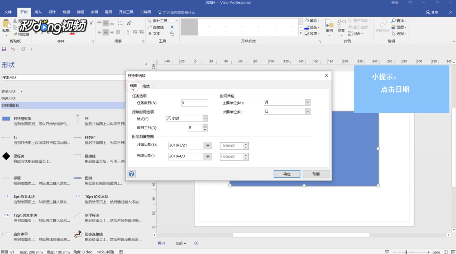Click the Cancel (取消) button
This screenshot has width=456, height=254.
[x=316, y=174]
